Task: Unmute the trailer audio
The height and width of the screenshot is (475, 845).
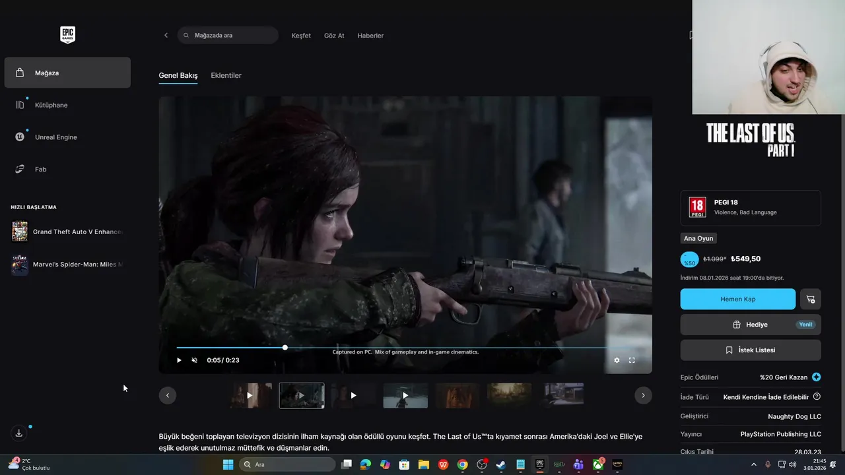Action: pos(194,360)
